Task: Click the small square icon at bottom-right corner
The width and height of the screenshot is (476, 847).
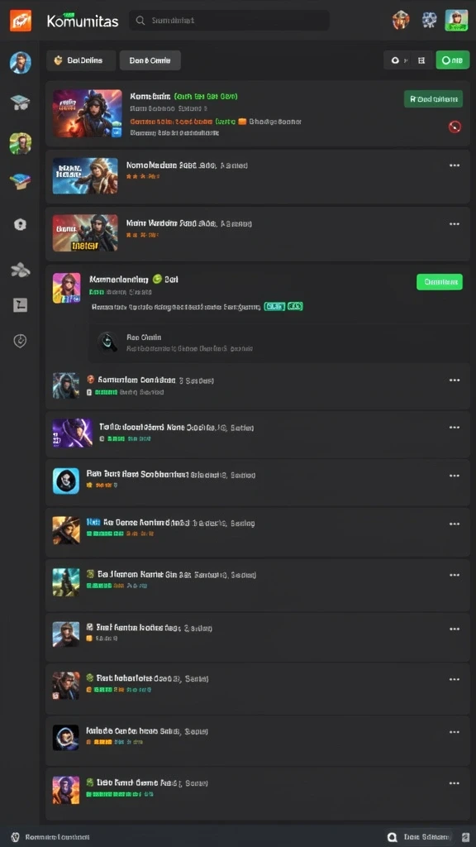Action: pyautogui.click(x=465, y=837)
